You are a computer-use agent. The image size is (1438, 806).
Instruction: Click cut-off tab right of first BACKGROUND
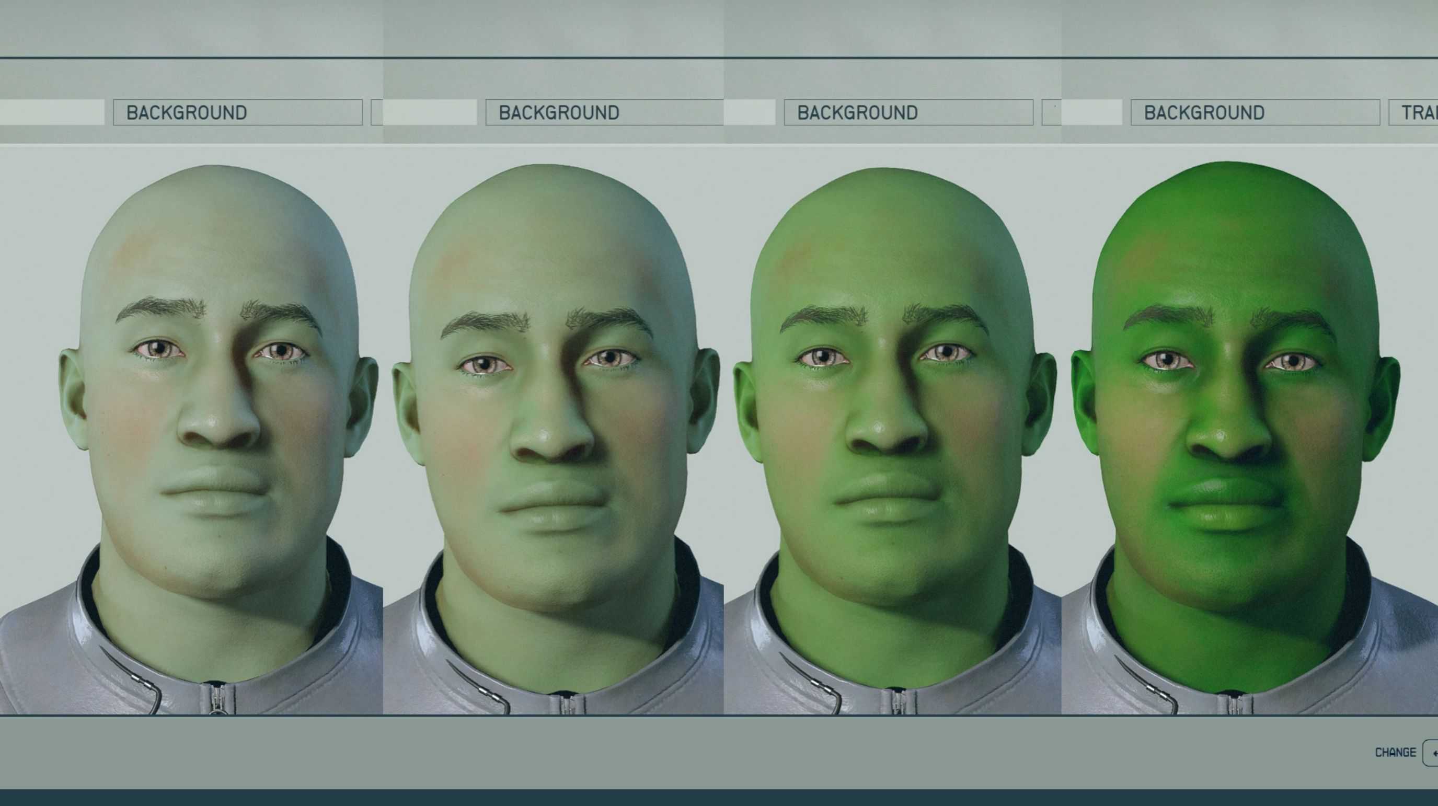pyautogui.click(x=377, y=113)
